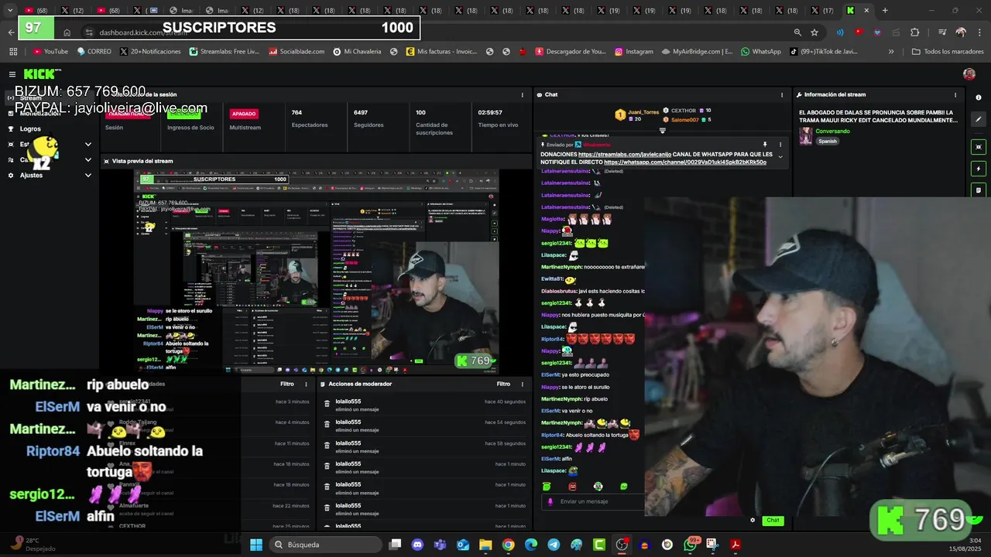Click Juani_Torres in chat leaderboard
991x557 pixels.
coord(643,112)
